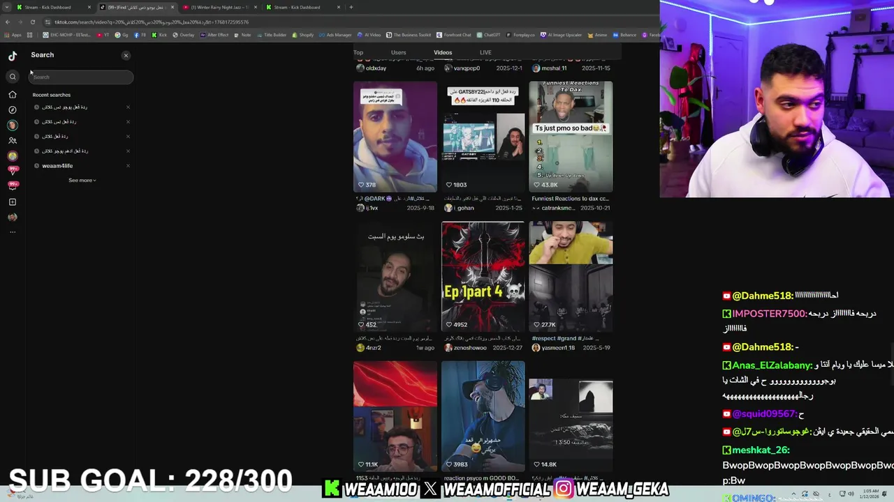Open 'Funniest Reactions To Dax' video thumbnail
The width and height of the screenshot is (894, 502).
(x=571, y=137)
